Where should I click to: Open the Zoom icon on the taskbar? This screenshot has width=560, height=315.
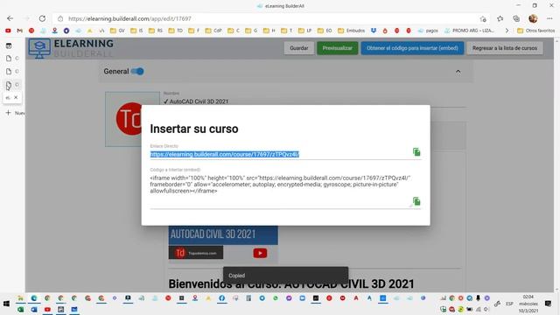point(302,297)
